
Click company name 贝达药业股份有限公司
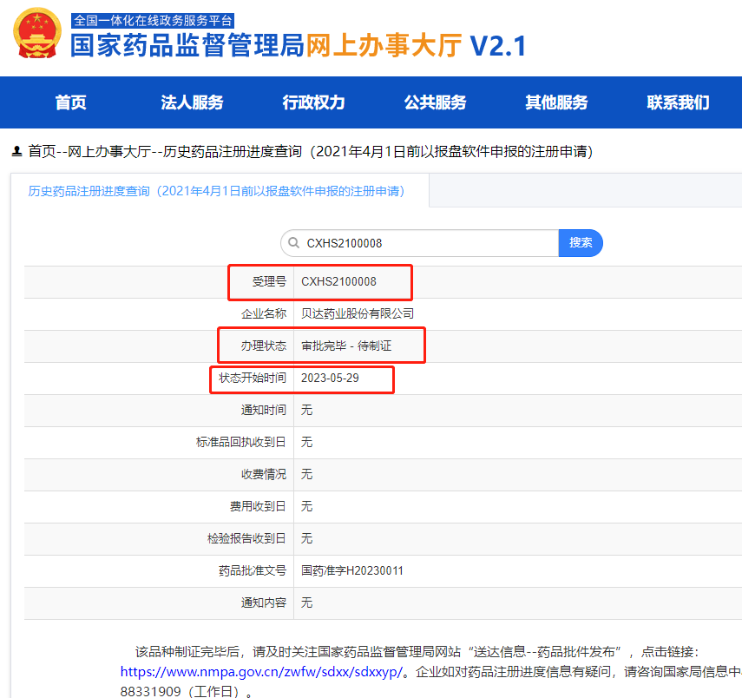[358, 313]
